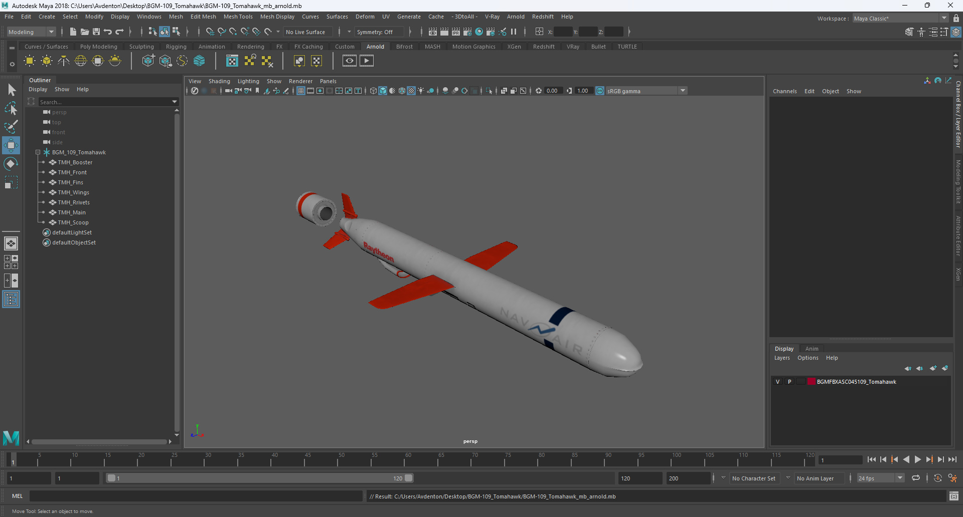Image resolution: width=963 pixels, height=517 pixels.
Task: Switch to single perspective pane layout
Action: coord(11,243)
